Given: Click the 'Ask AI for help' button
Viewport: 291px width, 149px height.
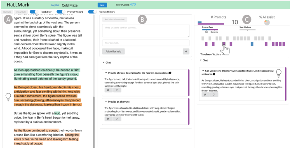Looking at the screenshot, I should [x=113, y=51].
